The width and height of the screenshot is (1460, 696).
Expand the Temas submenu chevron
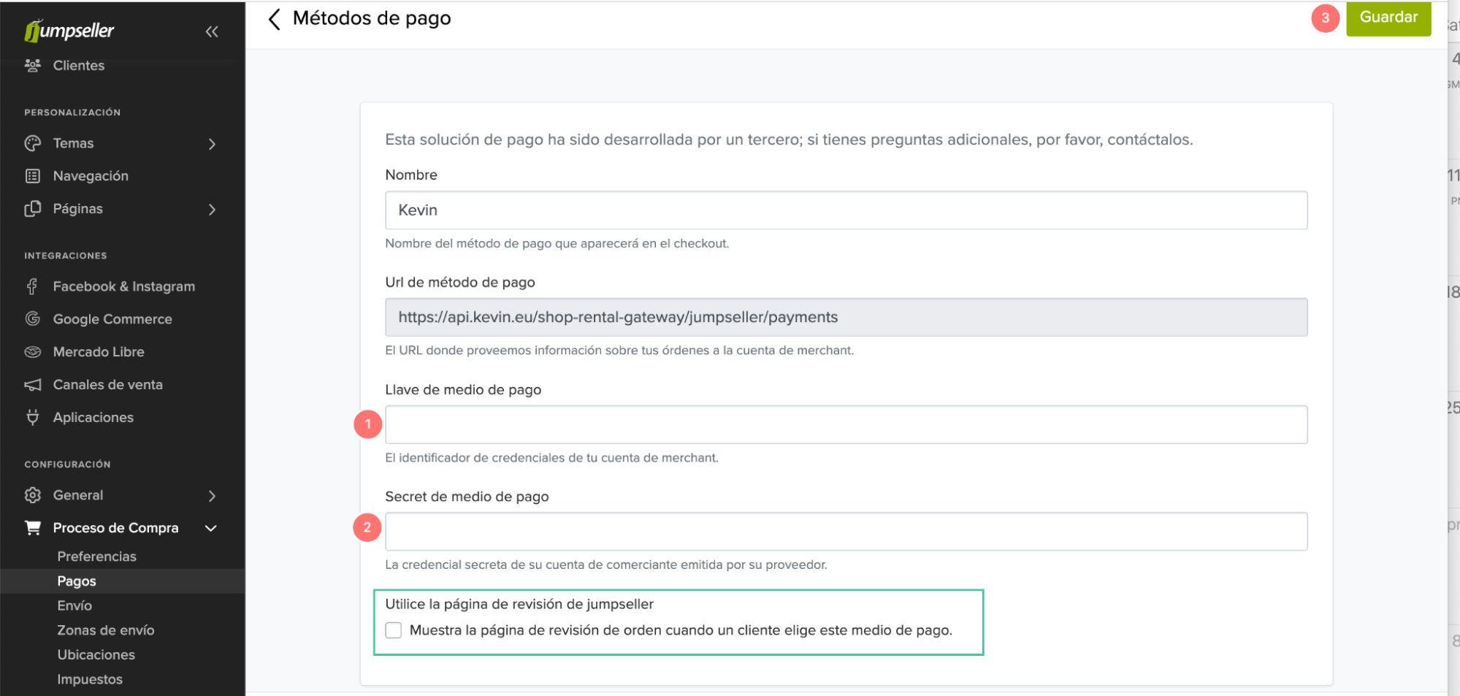[212, 144]
